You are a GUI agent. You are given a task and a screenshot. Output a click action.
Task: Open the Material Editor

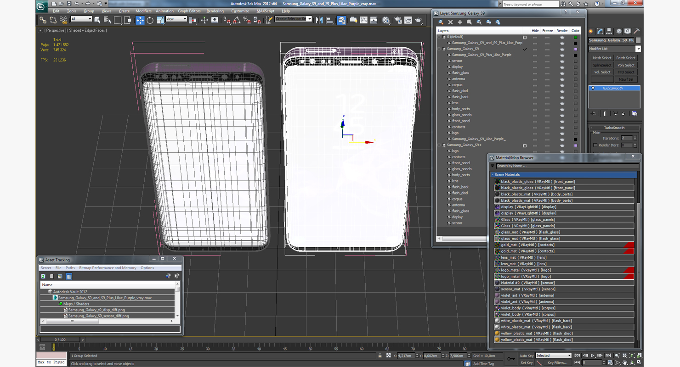385,20
